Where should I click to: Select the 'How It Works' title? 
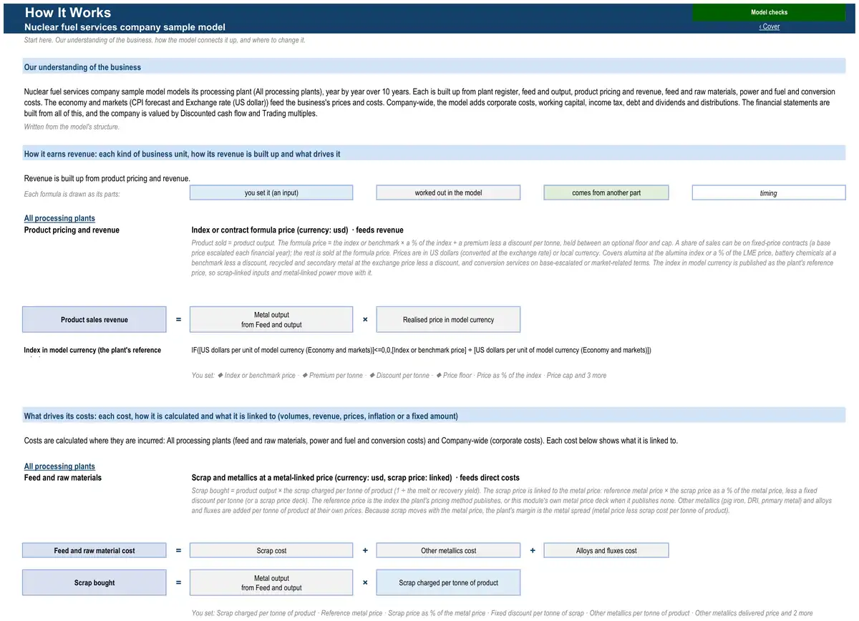(68, 12)
